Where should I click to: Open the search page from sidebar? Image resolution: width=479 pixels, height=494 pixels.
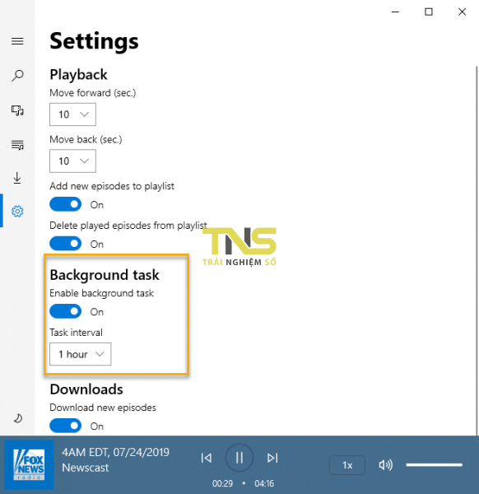point(17,76)
